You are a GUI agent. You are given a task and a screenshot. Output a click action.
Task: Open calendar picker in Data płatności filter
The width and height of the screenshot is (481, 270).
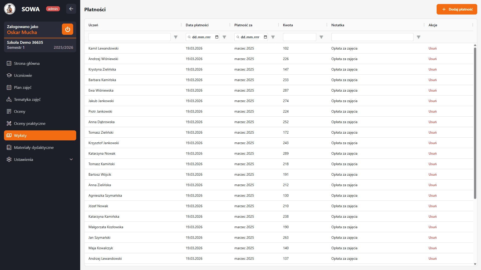(x=217, y=37)
